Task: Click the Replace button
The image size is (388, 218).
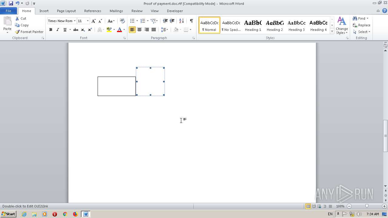Action: [361, 25]
